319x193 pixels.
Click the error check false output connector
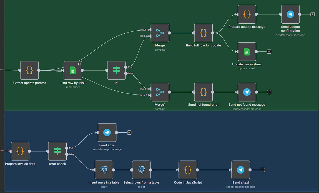pyautogui.click(x=67, y=154)
